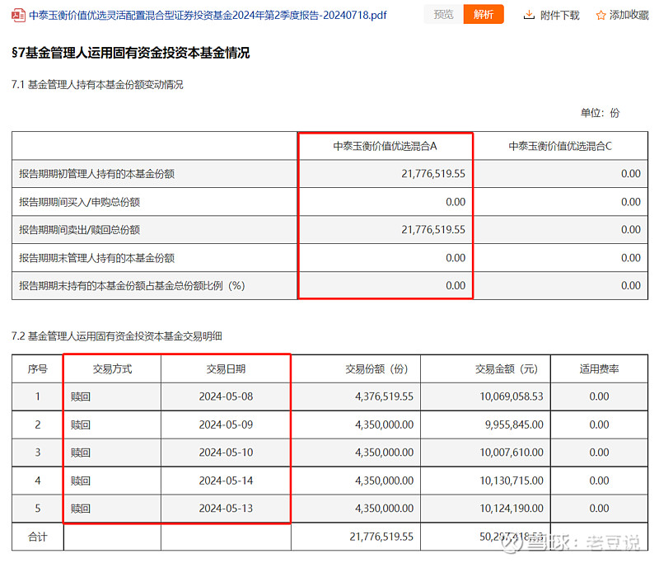Select the 混合A value in the 占基金总份额比例 row
This screenshot has width=659, height=563.
coord(456,285)
